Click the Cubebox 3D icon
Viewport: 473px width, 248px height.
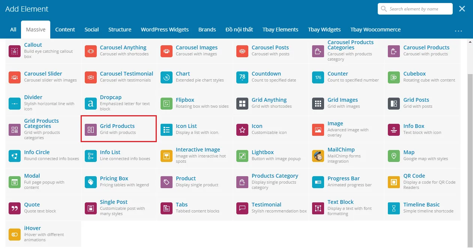pos(394,77)
